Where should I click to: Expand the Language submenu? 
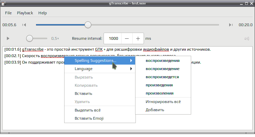[x=100, y=69]
